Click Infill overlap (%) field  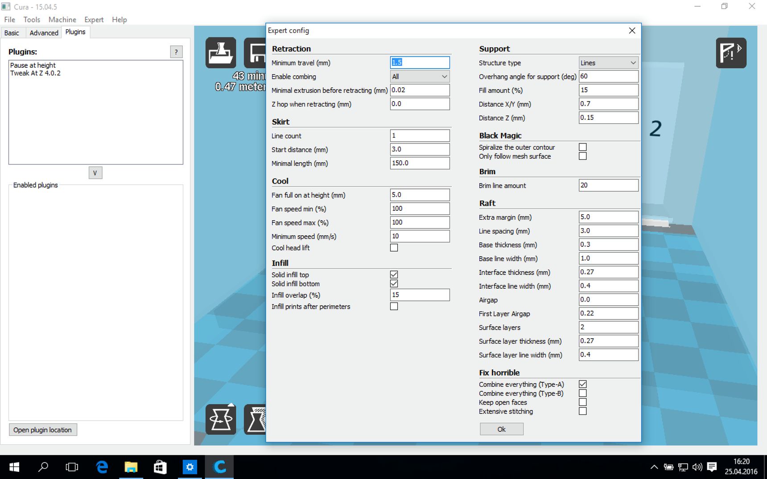pos(420,295)
